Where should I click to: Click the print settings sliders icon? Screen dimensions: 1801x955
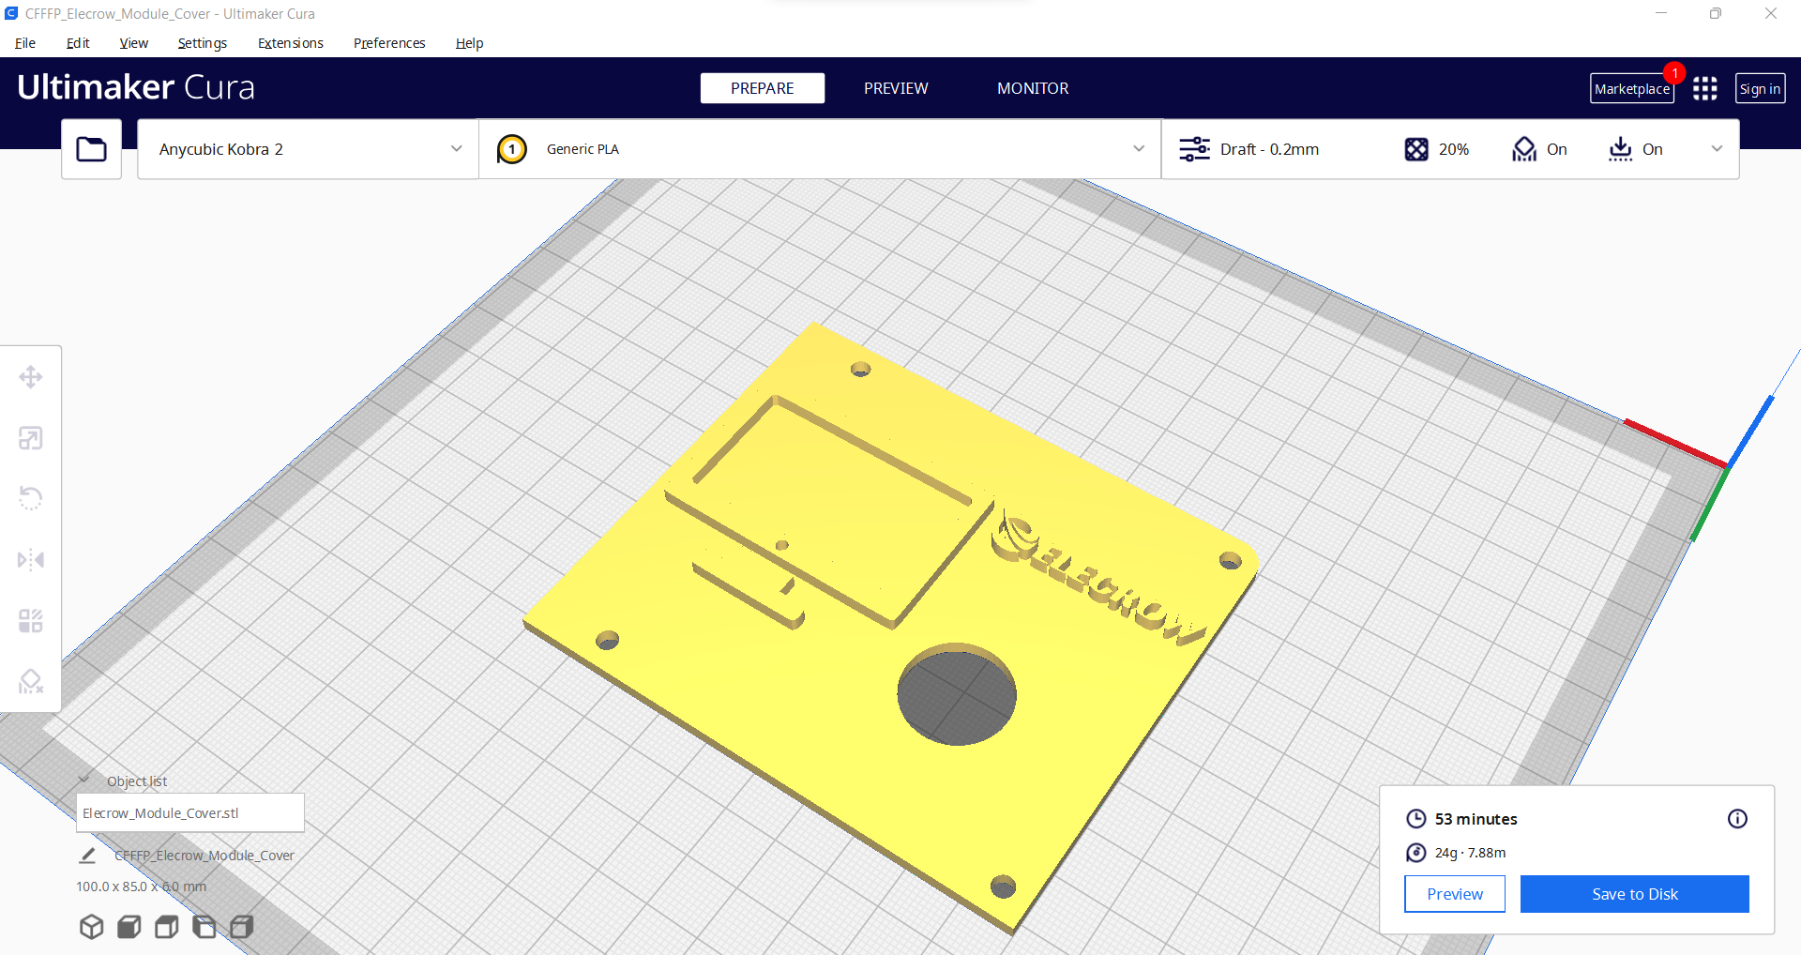(x=1194, y=149)
